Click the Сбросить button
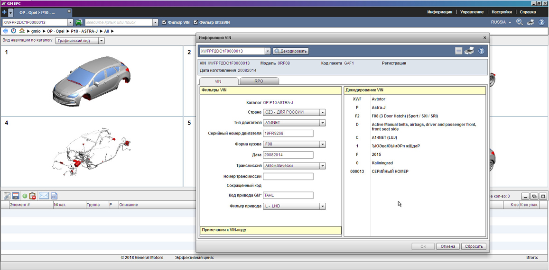Screen dimensions: 549x270 tap(474, 246)
